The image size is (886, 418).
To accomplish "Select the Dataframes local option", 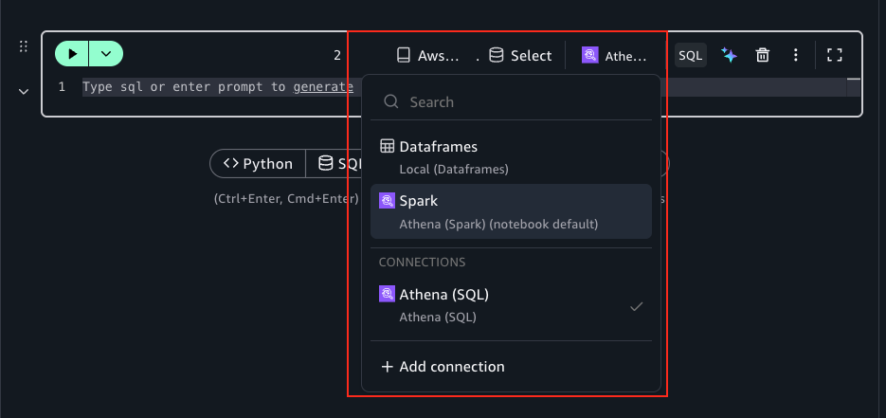I will (511, 157).
